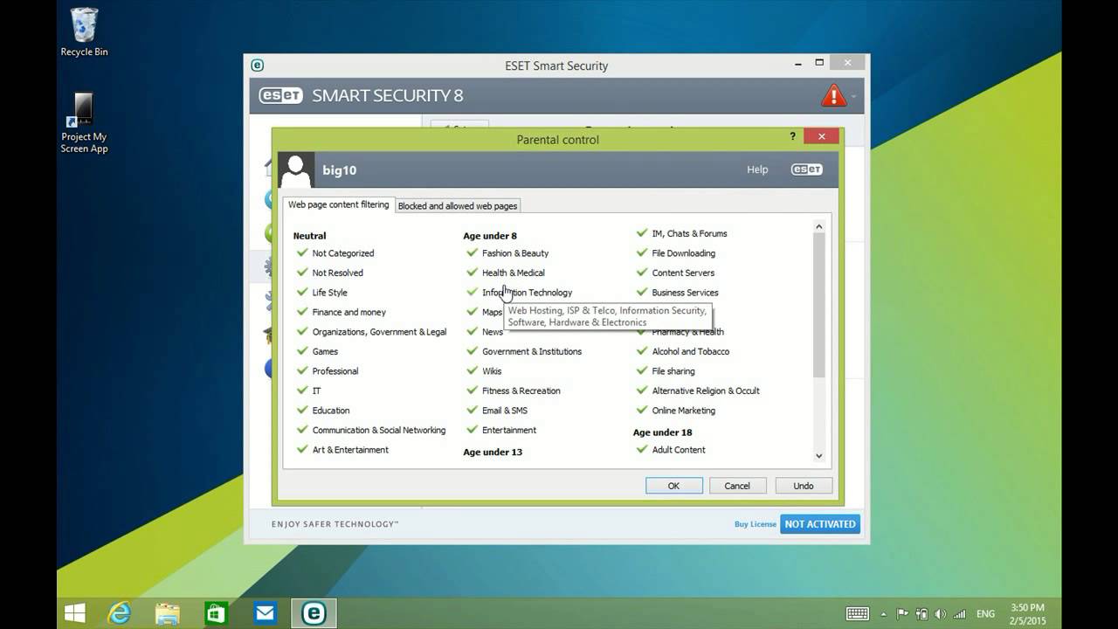Click the big10 user avatar icon
This screenshot has height=629, width=1118.
[296, 170]
